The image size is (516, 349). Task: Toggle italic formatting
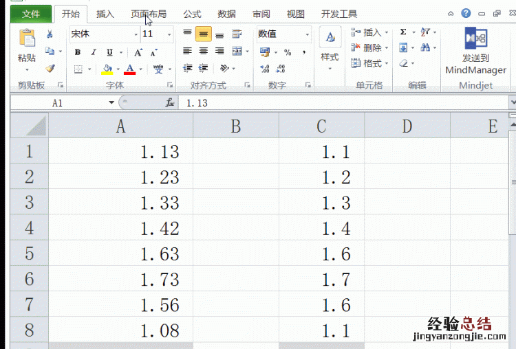(x=94, y=52)
